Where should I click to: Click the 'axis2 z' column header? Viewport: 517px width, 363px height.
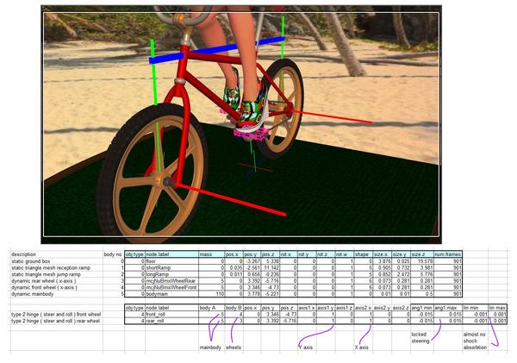(x=401, y=308)
